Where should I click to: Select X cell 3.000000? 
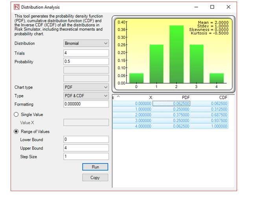coord(132,120)
